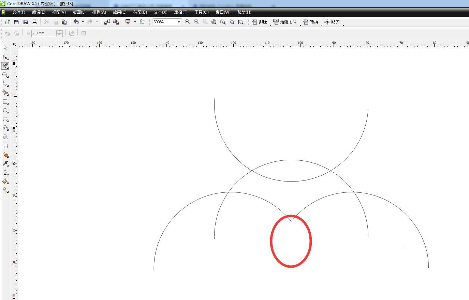The height and width of the screenshot is (300, 469).
Task: Click the 转换 button
Action: (x=310, y=22)
